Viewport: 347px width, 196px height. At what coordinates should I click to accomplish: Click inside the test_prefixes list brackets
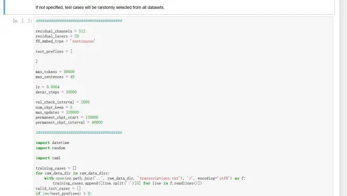pos(54,56)
